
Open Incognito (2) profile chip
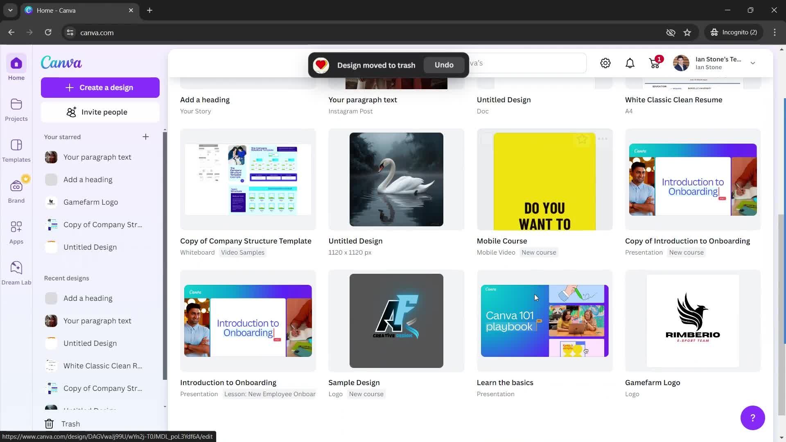tap(734, 32)
